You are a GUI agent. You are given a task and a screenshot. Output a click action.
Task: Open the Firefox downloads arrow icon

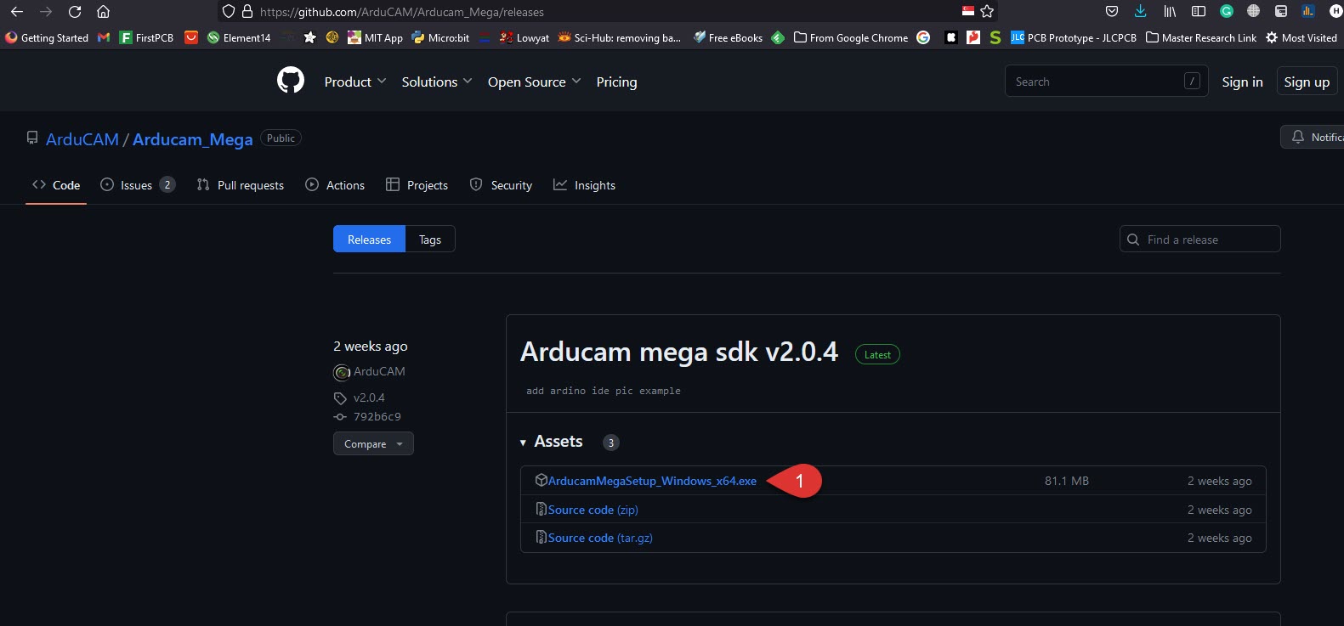pyautogui.click(x=1140, y=12)
